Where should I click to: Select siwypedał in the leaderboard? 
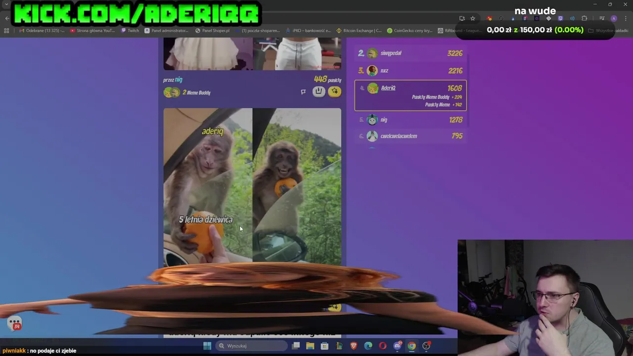coord(410,53)
